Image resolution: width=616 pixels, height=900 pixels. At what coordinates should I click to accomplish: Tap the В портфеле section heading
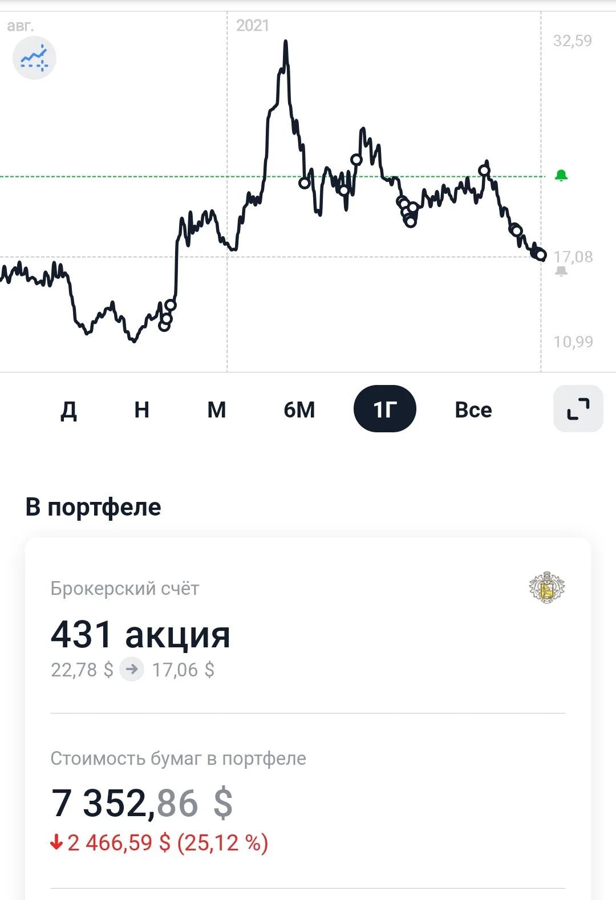93,507
